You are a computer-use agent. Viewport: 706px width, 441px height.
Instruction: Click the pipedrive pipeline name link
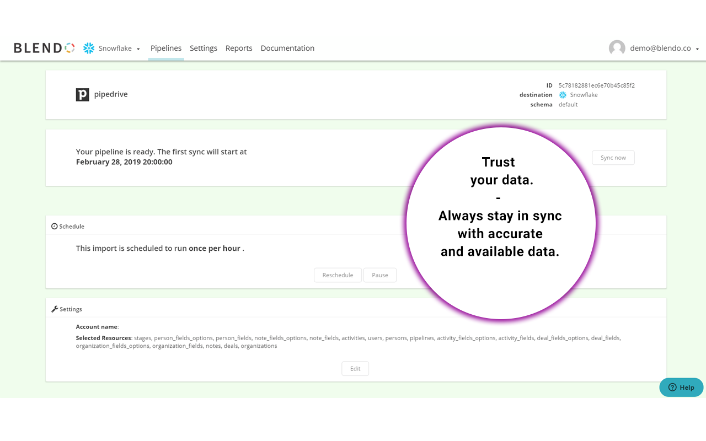[111, 94]
